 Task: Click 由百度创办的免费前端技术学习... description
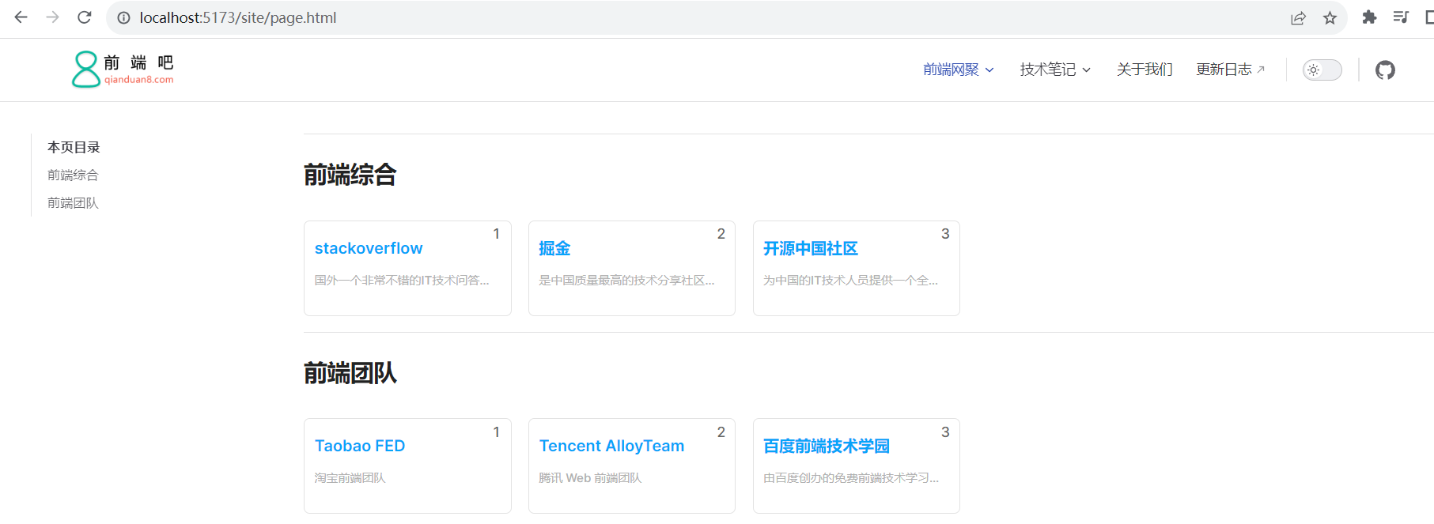(851, 478)
